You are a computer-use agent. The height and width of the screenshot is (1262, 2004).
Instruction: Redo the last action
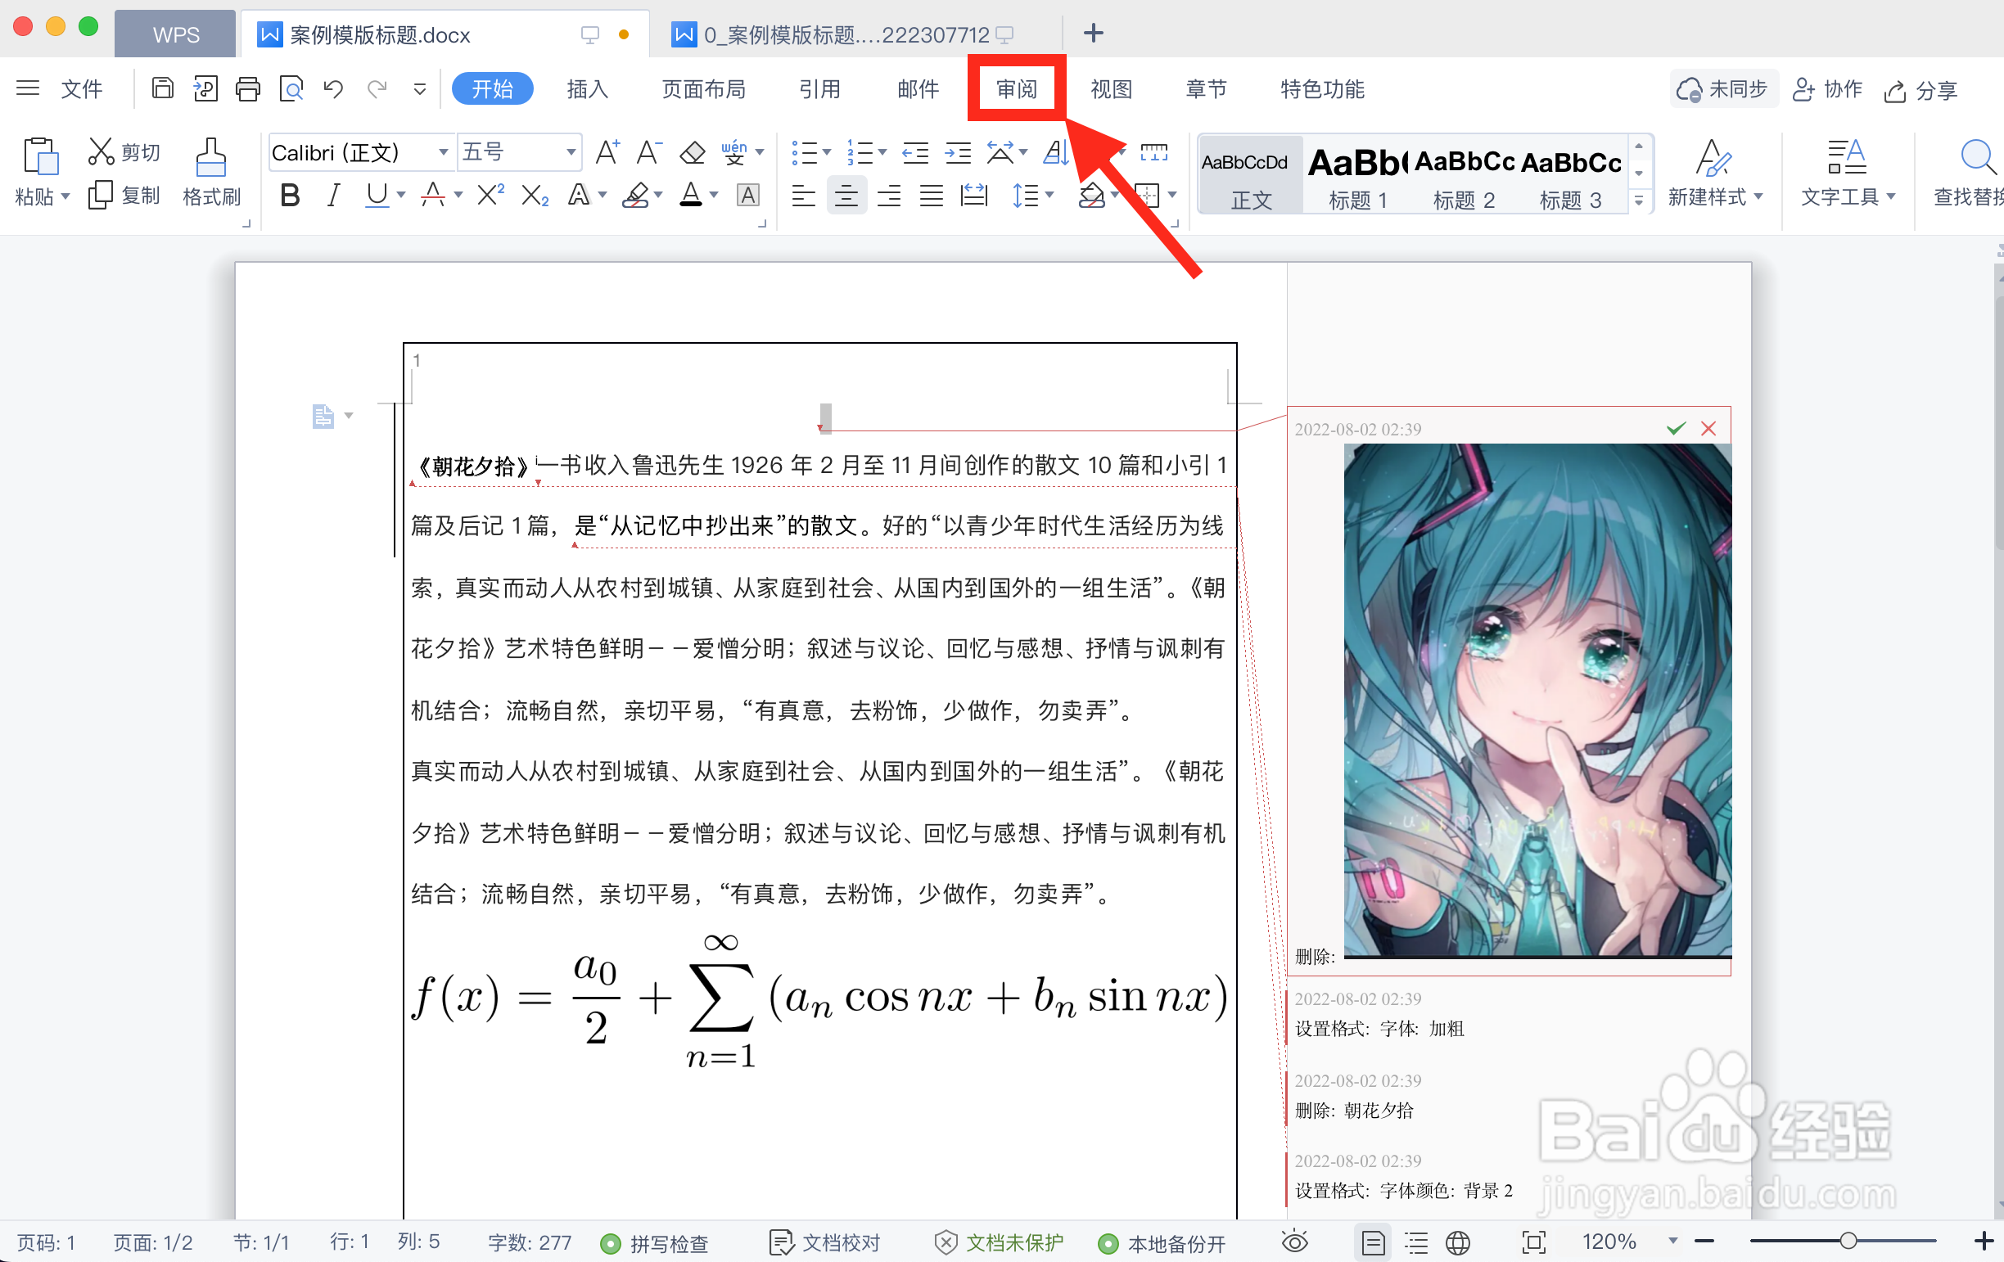[377, 88]
